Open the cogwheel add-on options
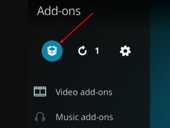170x128 pixels. pos(125,51)
